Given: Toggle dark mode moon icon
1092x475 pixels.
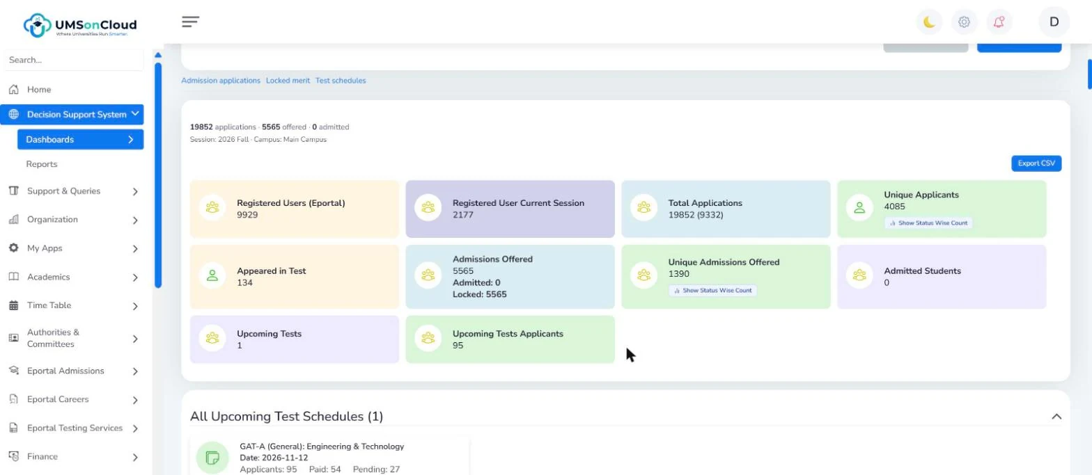Looking at the screenshot, I should click(x=929, y=22).
